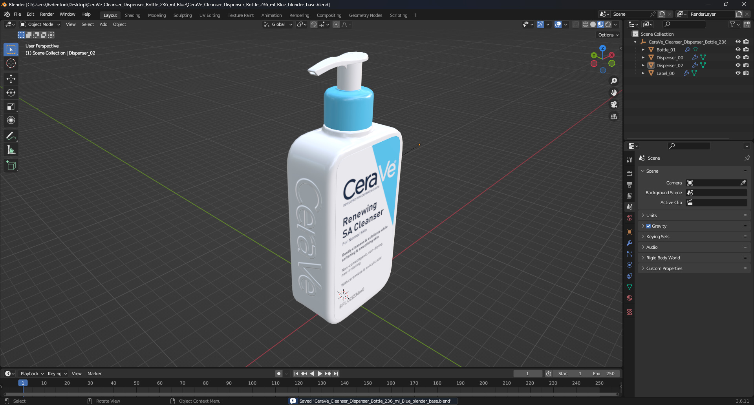The image size is (754, 405).
Task: Uncheck the Gravity checkbox
Action: coord(648,226)
